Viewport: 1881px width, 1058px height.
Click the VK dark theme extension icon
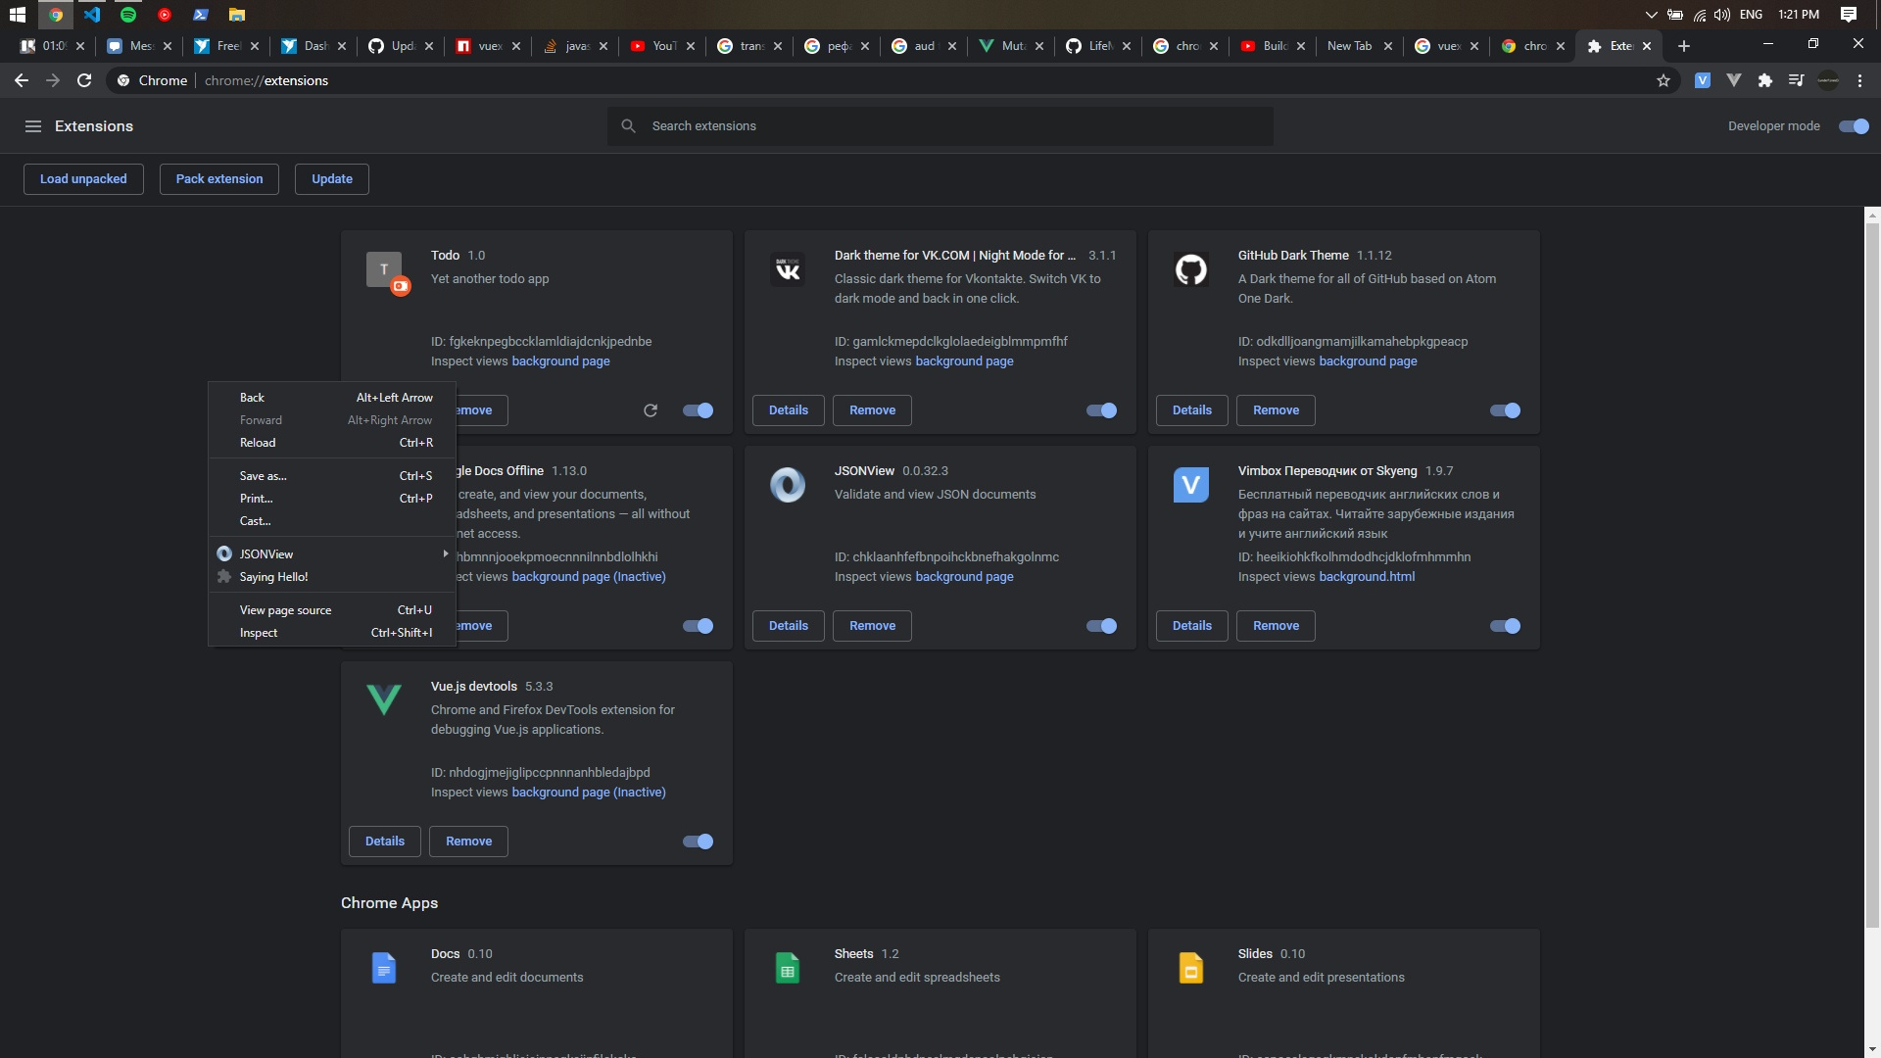788,269
